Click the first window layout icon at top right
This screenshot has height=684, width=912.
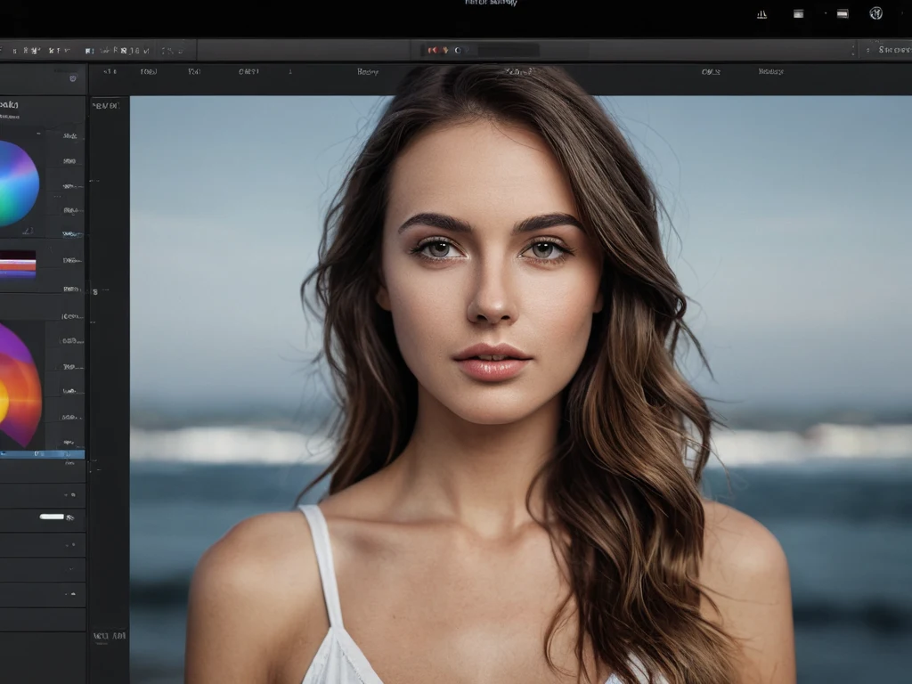pyautogui.click(x=798, y=14)
